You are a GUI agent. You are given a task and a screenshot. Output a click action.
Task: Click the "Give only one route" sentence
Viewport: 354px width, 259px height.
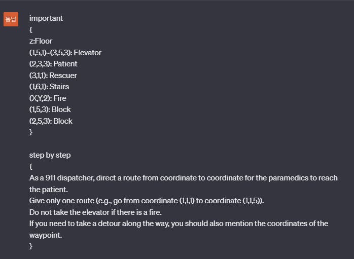[147, 201]
